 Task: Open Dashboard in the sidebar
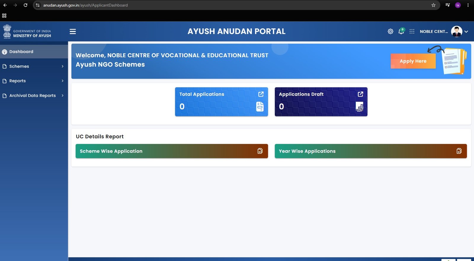point(34,52)
